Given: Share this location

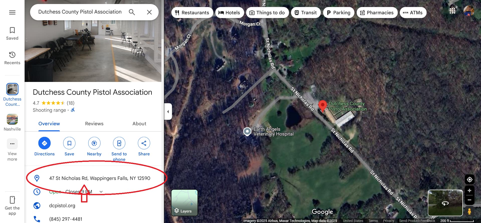Looking at the screenshot, I should pyautogui.click(x=144, y=147).
